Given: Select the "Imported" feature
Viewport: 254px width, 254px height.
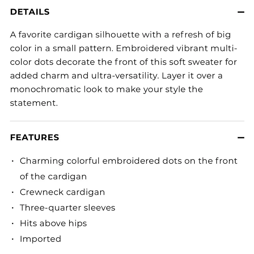Looking at the screenshot, I should coord(40,239).
